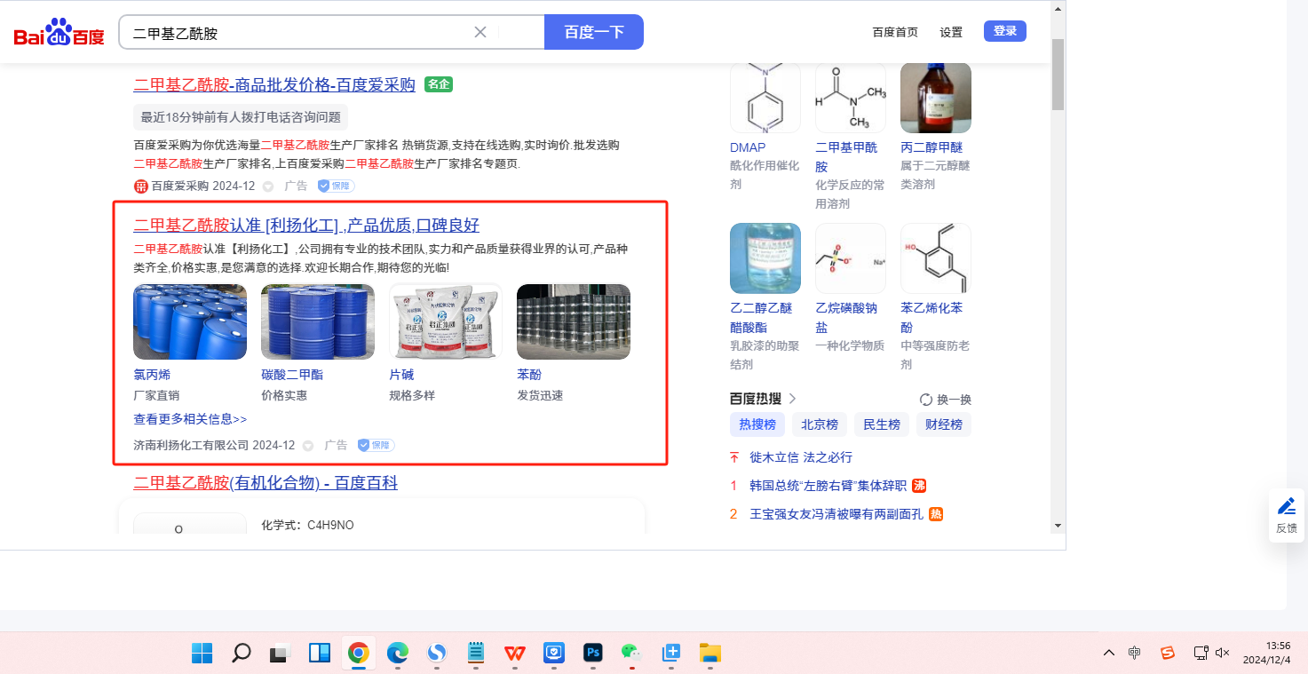
Task: Open the 二甲基乙酰胺认准 [利扬化工] result link
Action: point(306,225)
